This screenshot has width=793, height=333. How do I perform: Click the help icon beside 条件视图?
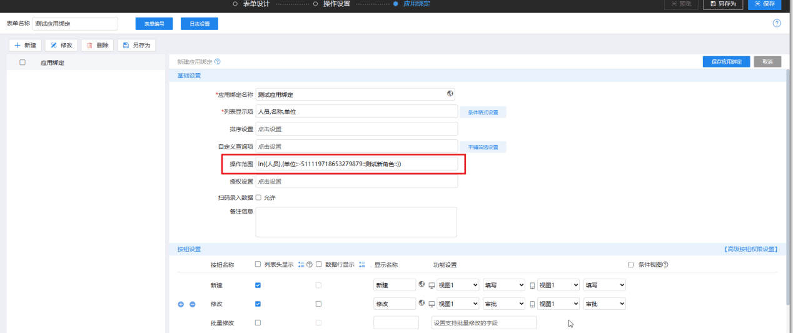[x=665, y=264]
